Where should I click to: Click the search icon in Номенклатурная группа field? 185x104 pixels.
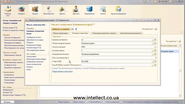coord(155,43)
